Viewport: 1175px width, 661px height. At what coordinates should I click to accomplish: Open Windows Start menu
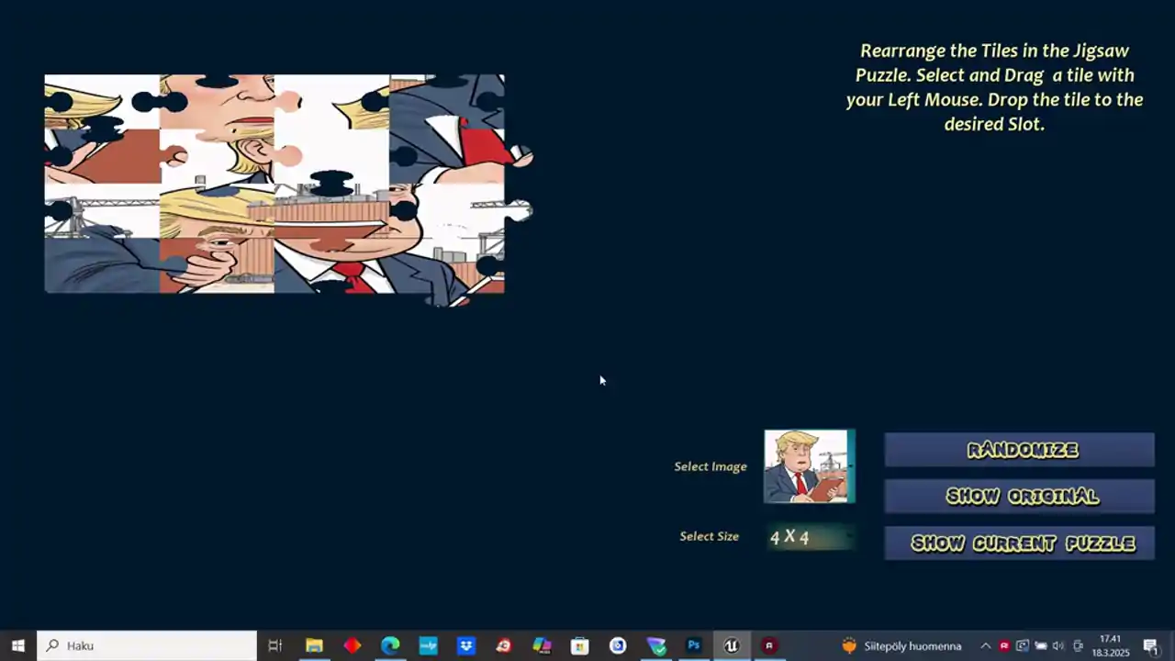tap(17, 645)
